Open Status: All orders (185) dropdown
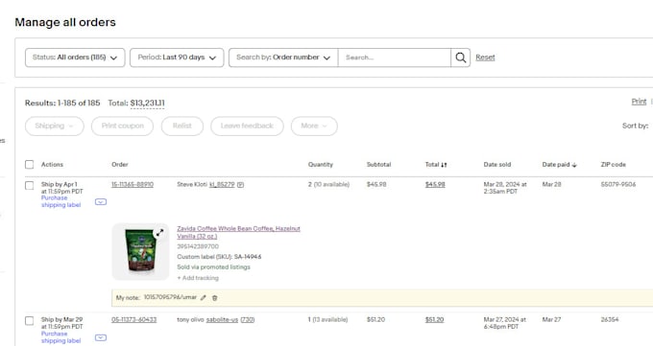Viewport: 653px width, 346px height. pyautogui.click(x=75, y=58)
